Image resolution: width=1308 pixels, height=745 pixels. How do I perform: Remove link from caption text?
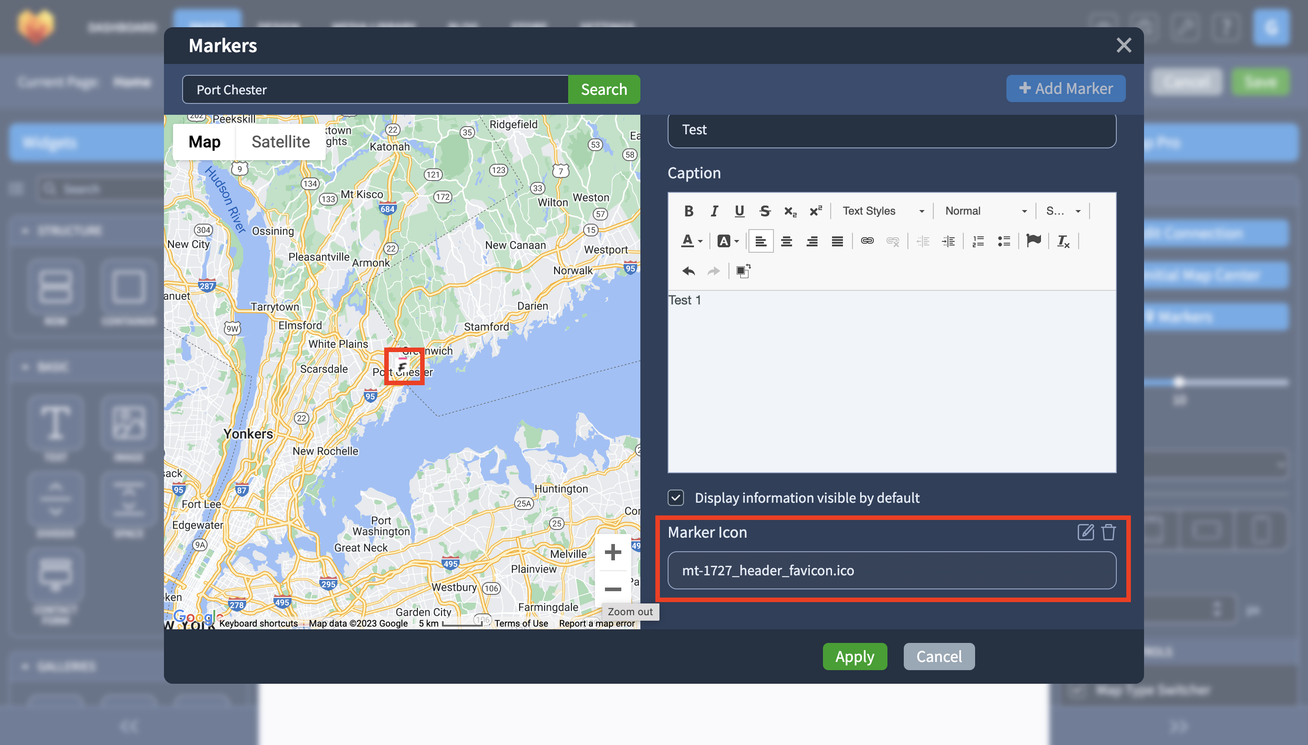coord(892,241)
